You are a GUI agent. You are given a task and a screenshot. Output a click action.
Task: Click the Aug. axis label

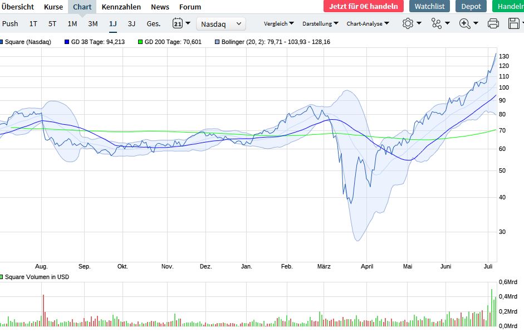[x=41, y=266]
